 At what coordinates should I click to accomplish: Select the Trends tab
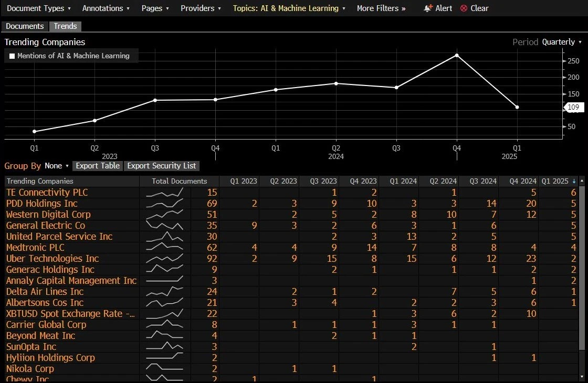[x=65, y=26]
